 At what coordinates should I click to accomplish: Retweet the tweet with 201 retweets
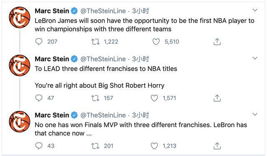point(96,146)
